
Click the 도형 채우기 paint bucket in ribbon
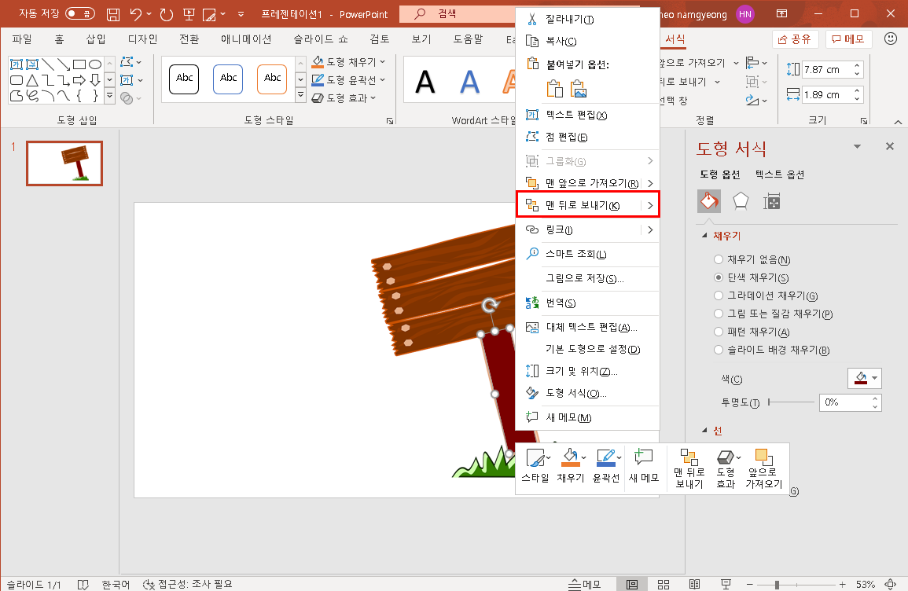(x=318, y=61)
